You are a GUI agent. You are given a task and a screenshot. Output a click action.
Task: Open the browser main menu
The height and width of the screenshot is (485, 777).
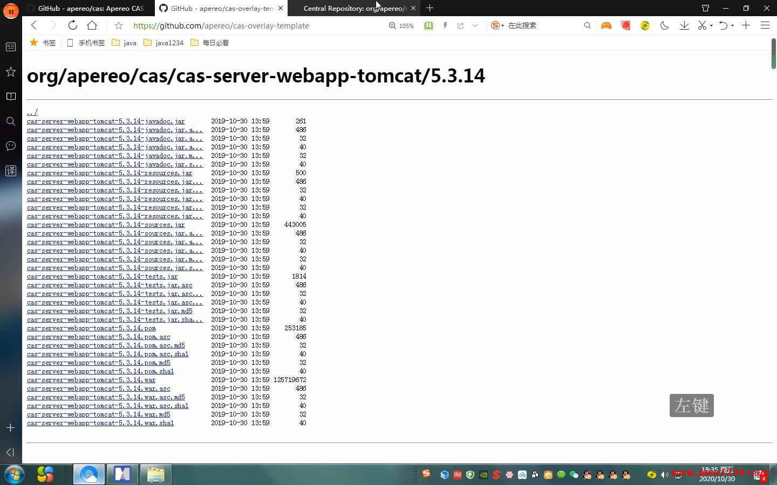(x=765, y=25)
